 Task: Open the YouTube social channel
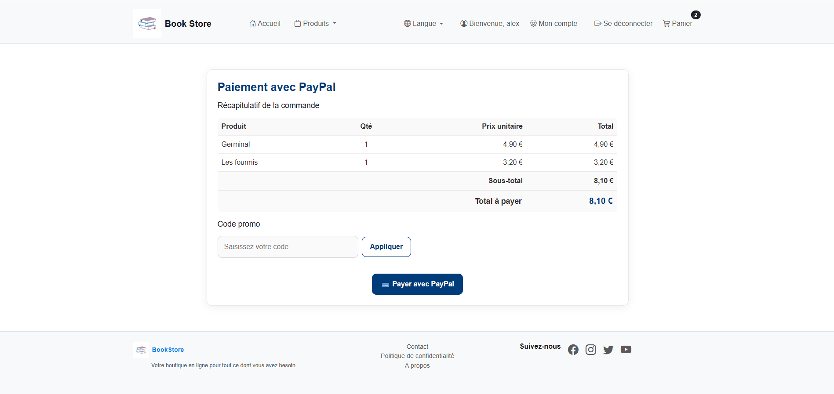pyautogui.click(x=626, y=350)
